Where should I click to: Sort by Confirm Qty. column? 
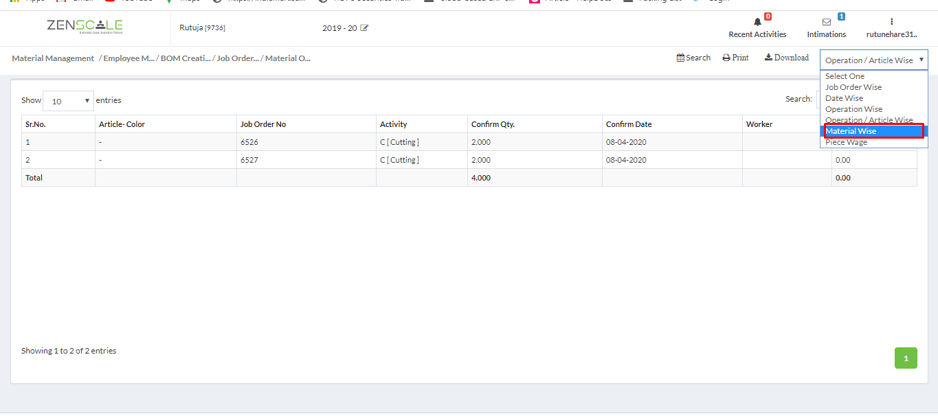tap(535, 124)
